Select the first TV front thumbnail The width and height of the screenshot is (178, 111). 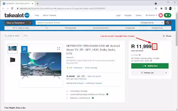click(13, 49)
